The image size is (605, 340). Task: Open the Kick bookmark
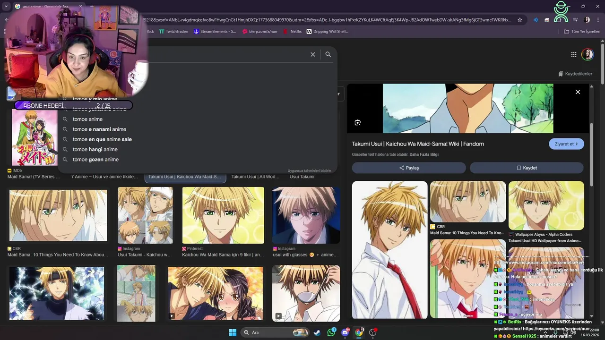coord(150,32)
